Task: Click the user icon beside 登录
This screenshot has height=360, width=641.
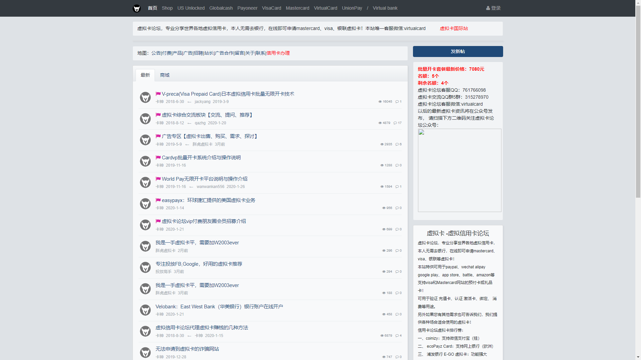Action: click(488, 8)
